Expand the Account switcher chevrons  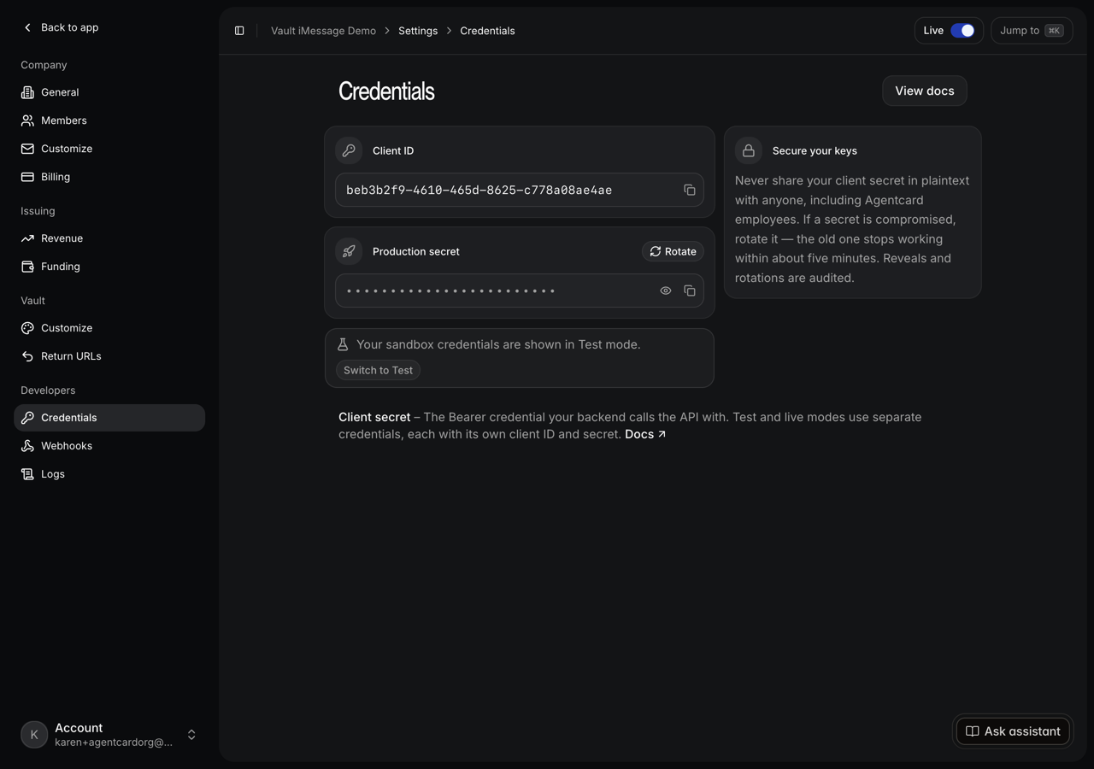(191, 735)
